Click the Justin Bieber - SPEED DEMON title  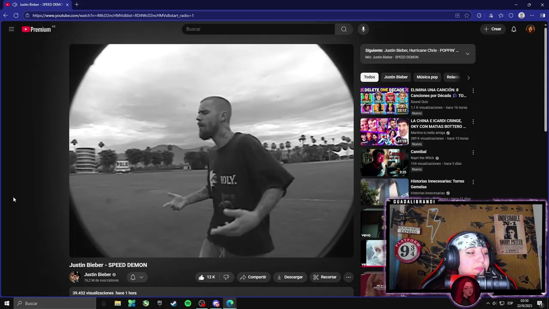pyautogui.click(x=108, y=265)
